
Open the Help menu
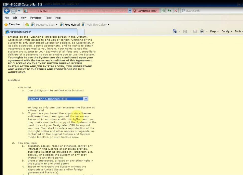(58, 18)
